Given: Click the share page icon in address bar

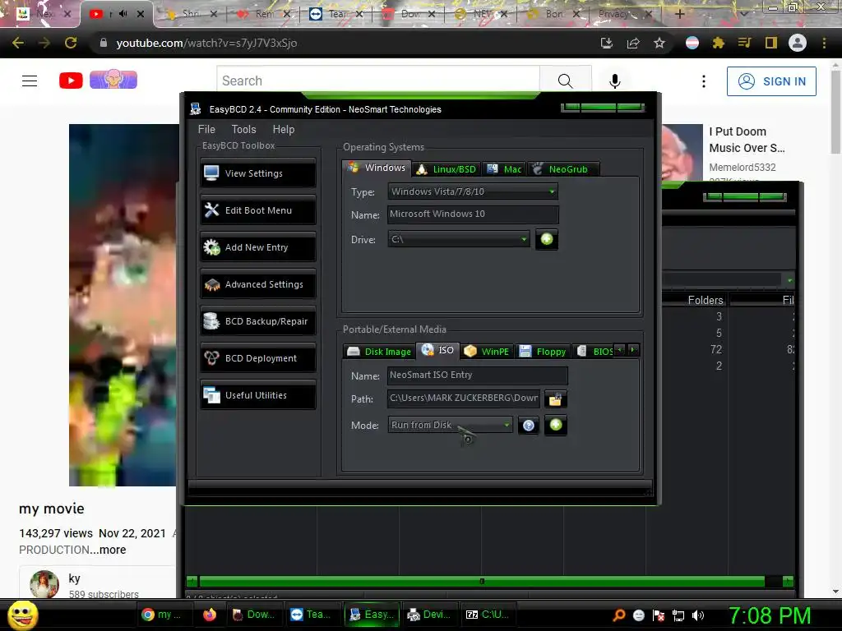Looking at the screenshot, I should pyautogui.click(x=633, y=43).
